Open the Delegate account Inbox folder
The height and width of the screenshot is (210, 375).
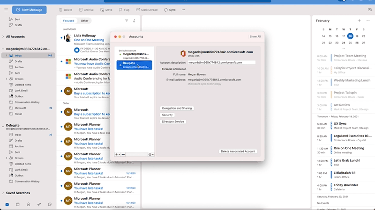pyautogui.click(x=28, y=135)
